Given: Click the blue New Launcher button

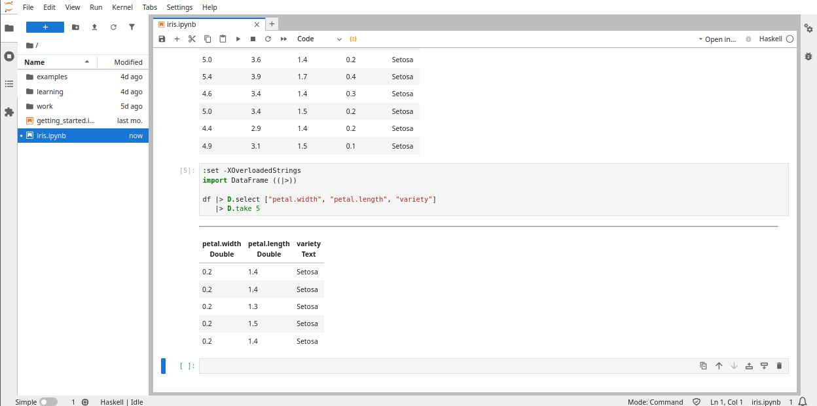Looking at the screenshot, I should [45, 27].
